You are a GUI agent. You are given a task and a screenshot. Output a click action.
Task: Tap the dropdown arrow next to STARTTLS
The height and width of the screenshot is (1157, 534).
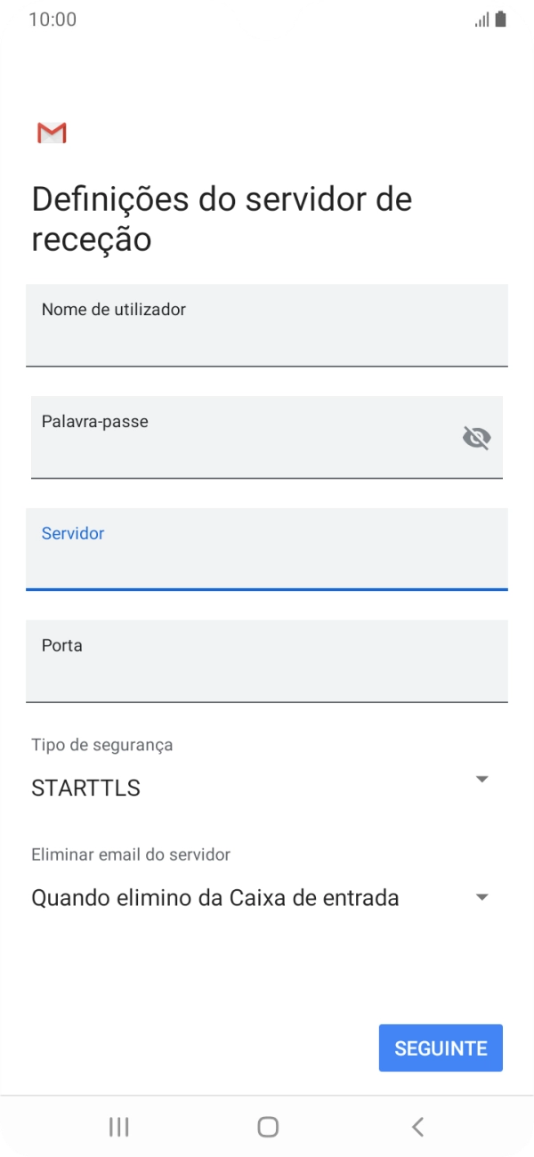[481, 779]
